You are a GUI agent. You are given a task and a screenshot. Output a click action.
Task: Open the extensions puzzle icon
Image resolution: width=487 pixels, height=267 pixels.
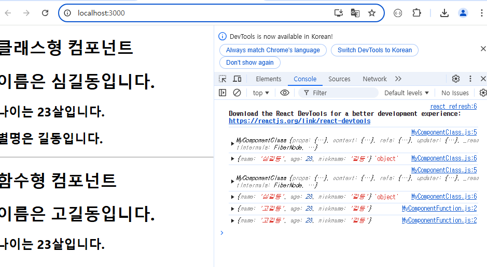point(416,13)
